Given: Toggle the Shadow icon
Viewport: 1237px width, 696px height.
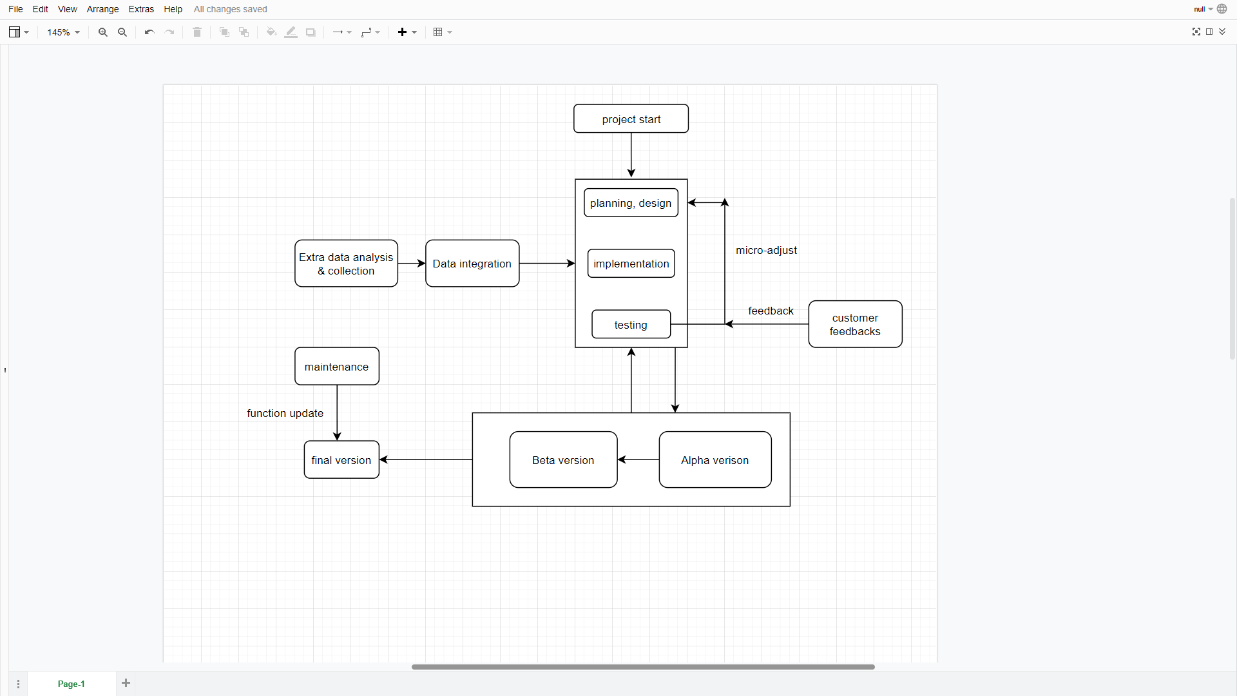Looking at the screenshot, I should [x=311, y=32].
